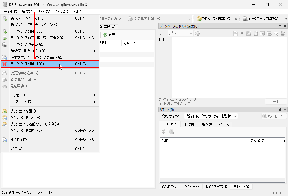Open the アイデンティティー selection dropdown
The height and width of the screenshot is (196, 288).
point(211,116)
